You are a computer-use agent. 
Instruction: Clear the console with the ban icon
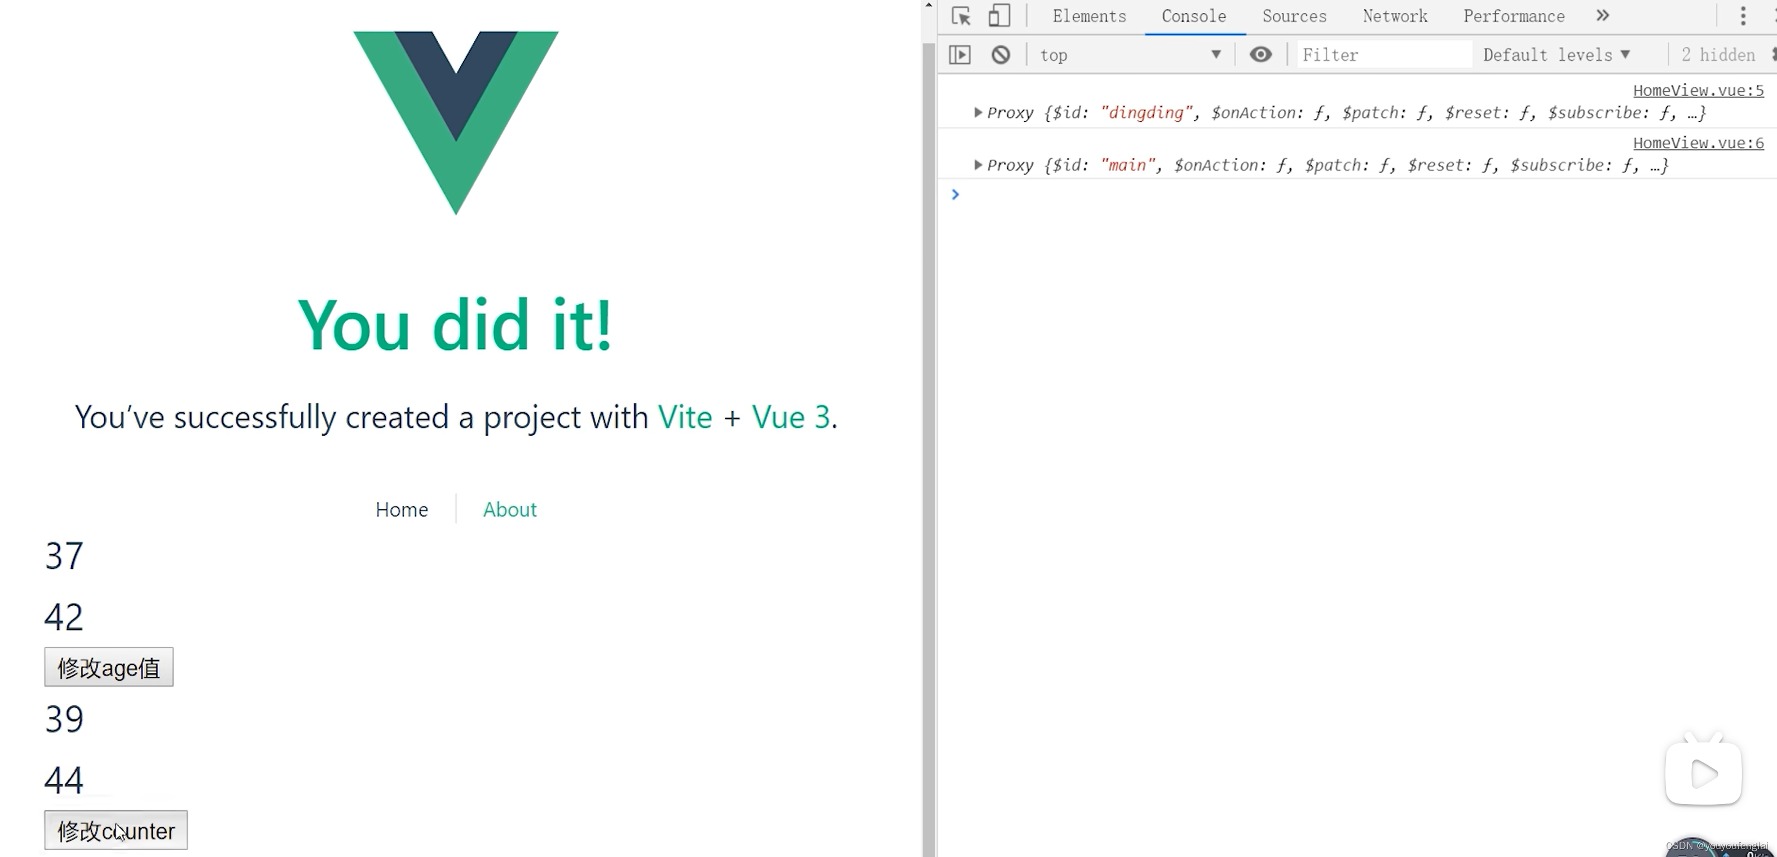[x=1000, y=55]
